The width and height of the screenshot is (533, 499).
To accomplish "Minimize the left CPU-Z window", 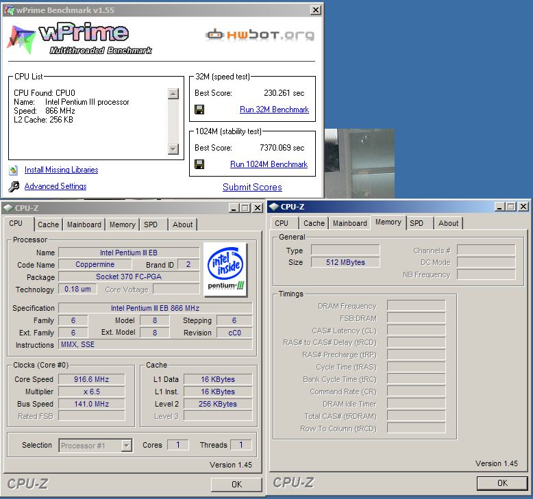I will click(233, 207).
